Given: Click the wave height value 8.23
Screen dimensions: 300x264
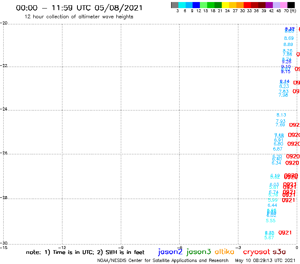Looking at the screenshot, I should pos(284,87).
